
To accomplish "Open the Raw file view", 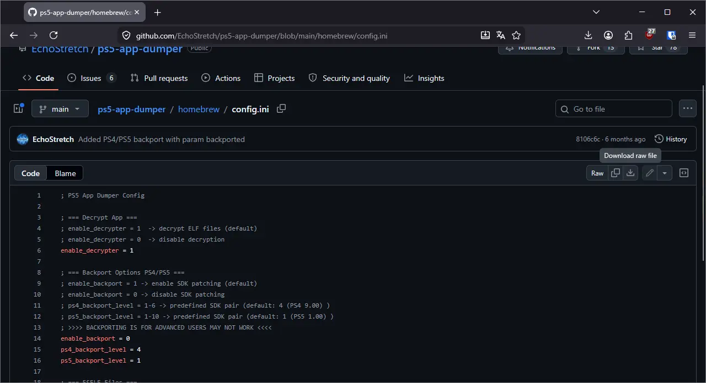I will (597, 173).
